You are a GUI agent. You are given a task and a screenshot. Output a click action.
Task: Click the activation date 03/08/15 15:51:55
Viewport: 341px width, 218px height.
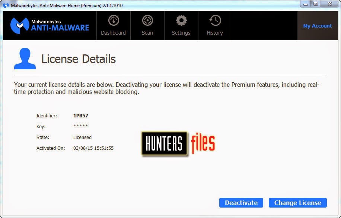click(93, 148)
